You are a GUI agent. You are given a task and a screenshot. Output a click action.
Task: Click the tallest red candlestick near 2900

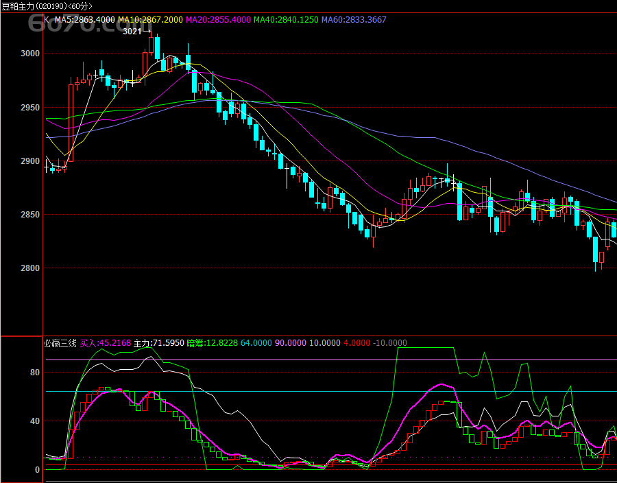click(71, 123)
